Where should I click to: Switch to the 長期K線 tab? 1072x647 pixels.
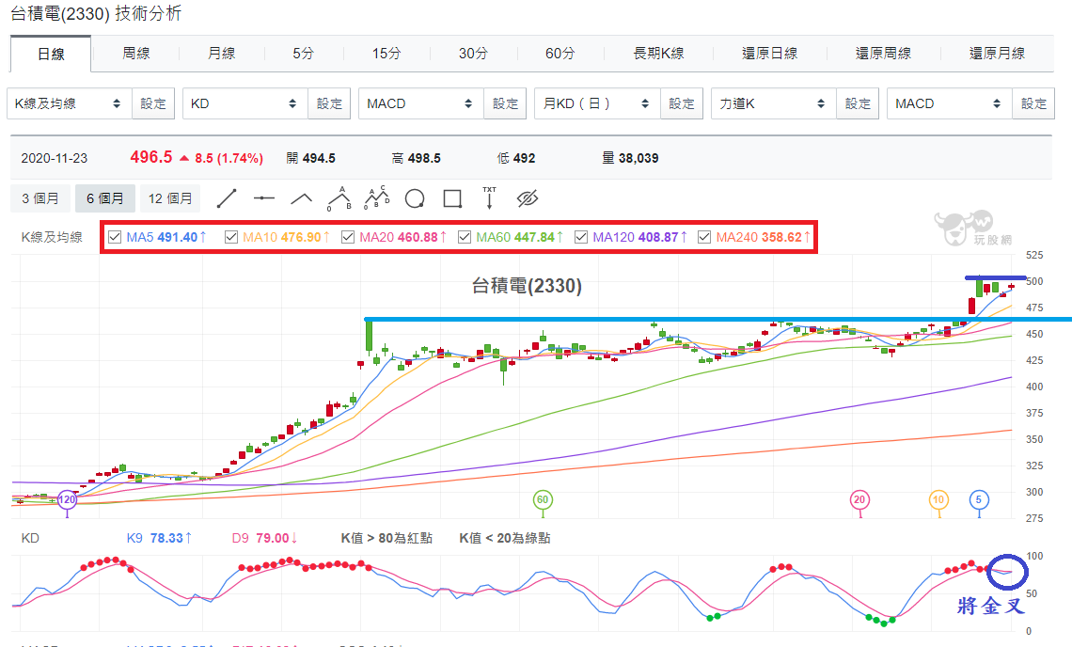[x=658, y=54]
